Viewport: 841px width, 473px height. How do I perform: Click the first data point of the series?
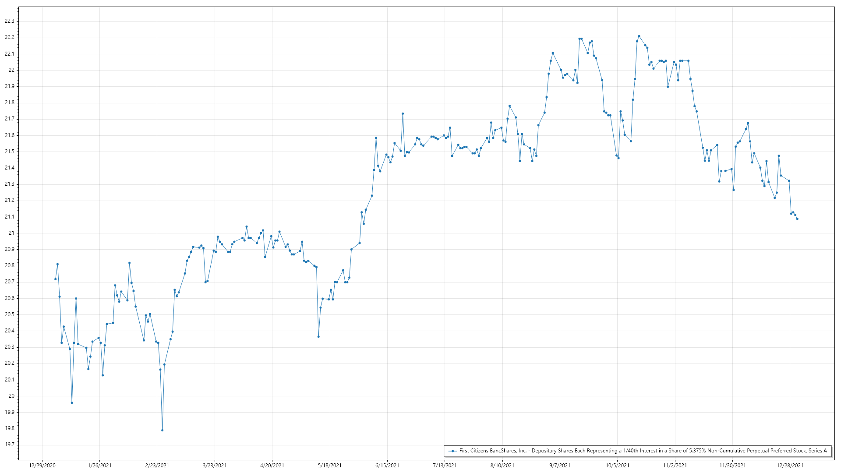click(x=55, y=279)
